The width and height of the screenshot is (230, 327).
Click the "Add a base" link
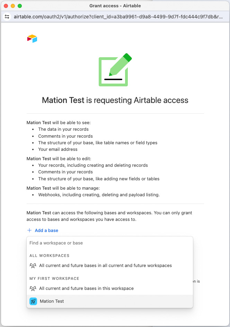(46, 230)
